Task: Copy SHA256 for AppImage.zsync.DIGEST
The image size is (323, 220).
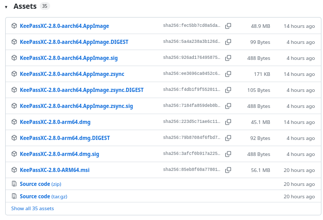Action: coord(228,90)
